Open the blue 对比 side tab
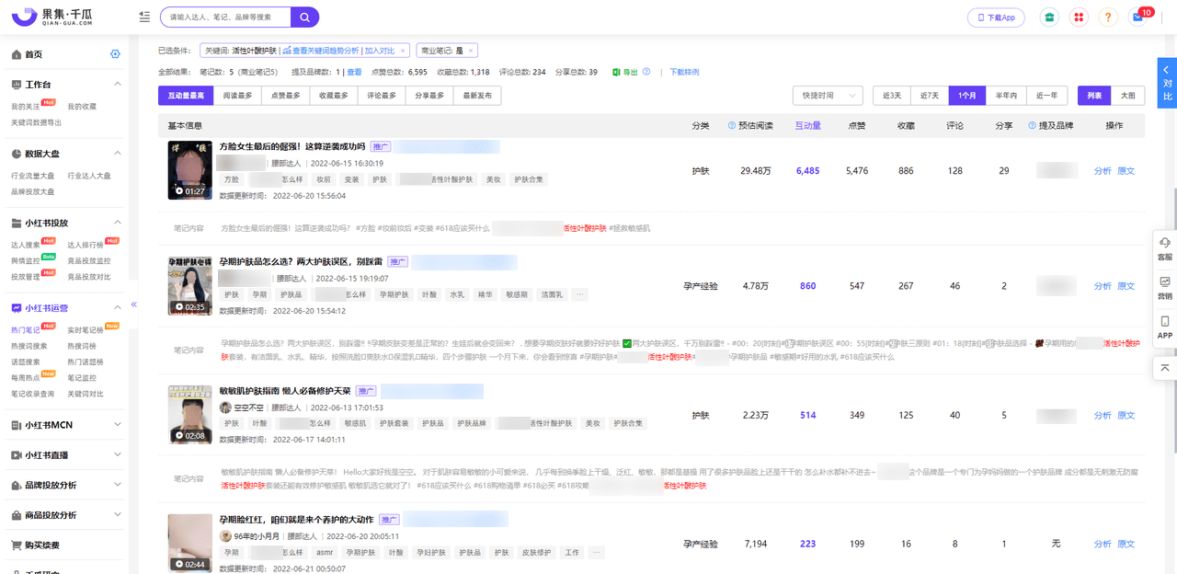The image size is (1177, 574). tap(1167, 83)
